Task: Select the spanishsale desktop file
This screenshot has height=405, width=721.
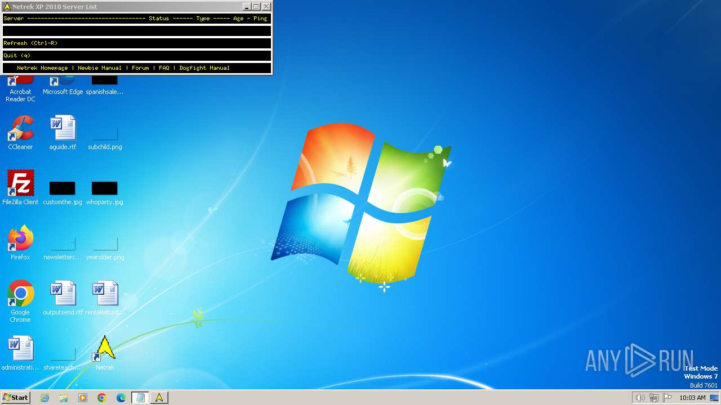Action: click(105, 85)
